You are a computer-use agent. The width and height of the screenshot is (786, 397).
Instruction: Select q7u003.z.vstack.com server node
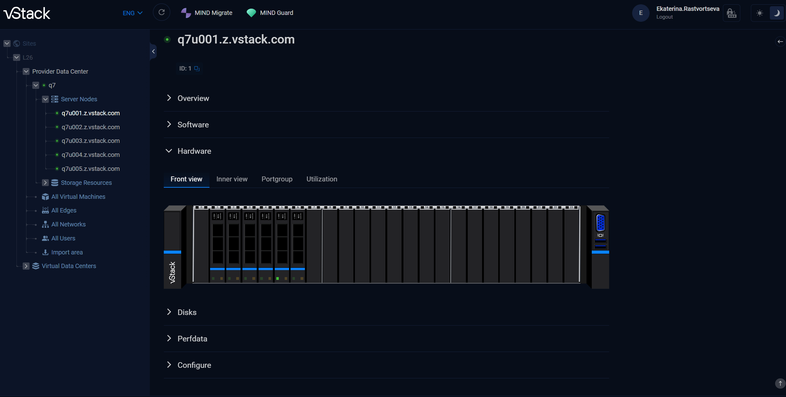pyautogui.click(x=90, y=141)
